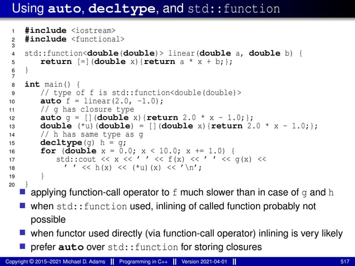Click the 'auto f = linear(2.0, -1.0);' line
Image resolution: width=355 pixels, height=266 pixels.
[102, 101]
